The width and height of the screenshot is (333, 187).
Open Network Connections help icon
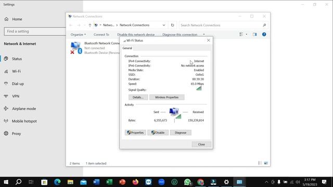point(264,34)
